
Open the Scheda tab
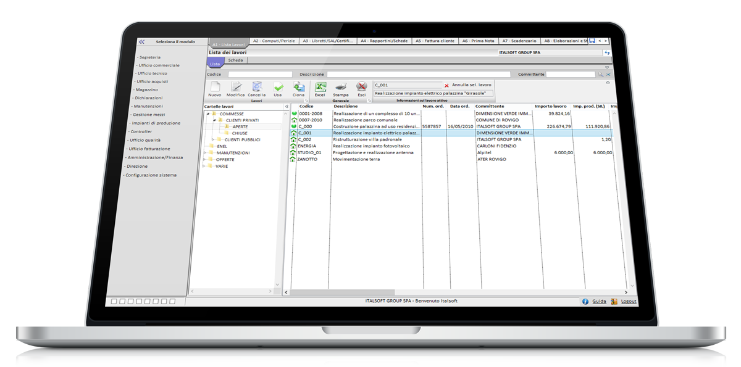[235, 60]
